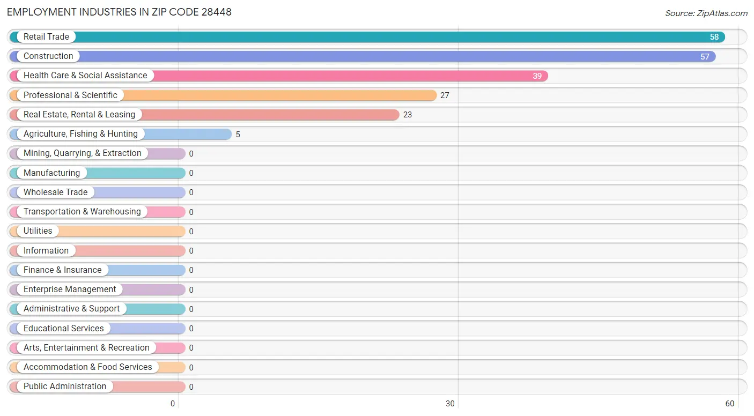This screenshot has height=416, width=754.
Task: Click Arts, Entertainment & Recreation label
Action: click(x=86, y=348)
